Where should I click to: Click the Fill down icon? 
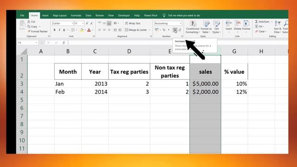click(257, 26)
